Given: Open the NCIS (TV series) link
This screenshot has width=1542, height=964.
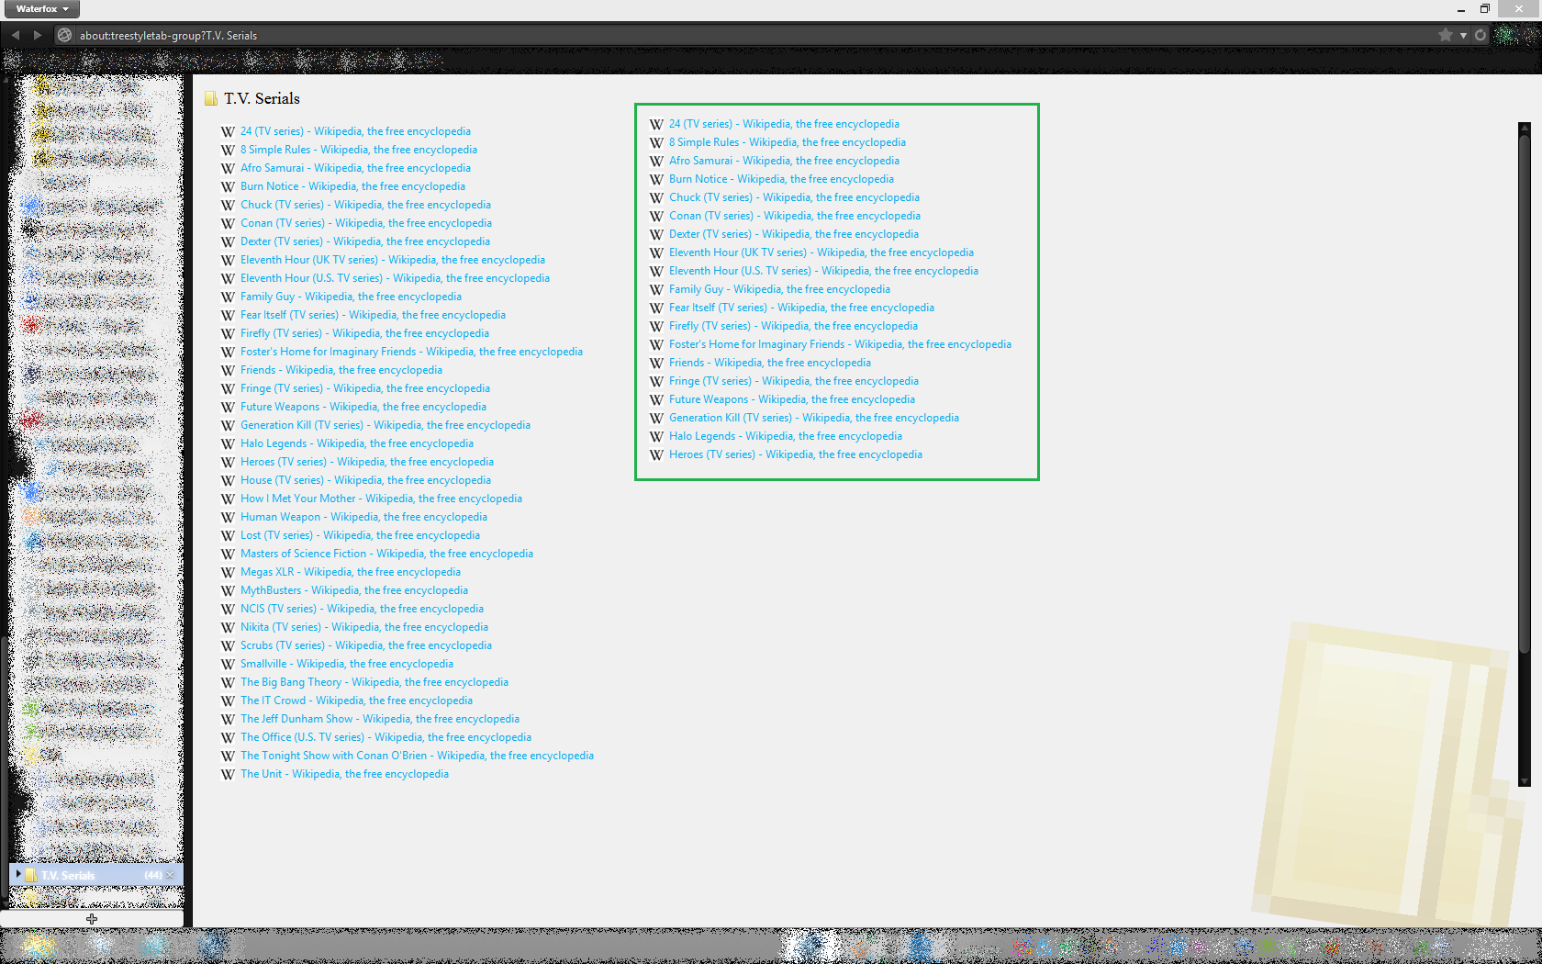Looking at the screenshot, I should (x=362, y=609).
